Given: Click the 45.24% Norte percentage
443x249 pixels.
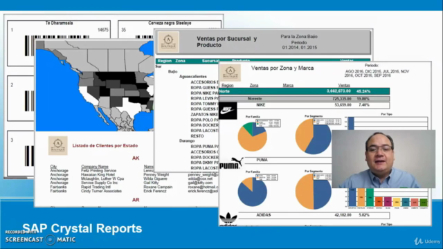Looking at the screenshot, I should click(x=363, y=91).
